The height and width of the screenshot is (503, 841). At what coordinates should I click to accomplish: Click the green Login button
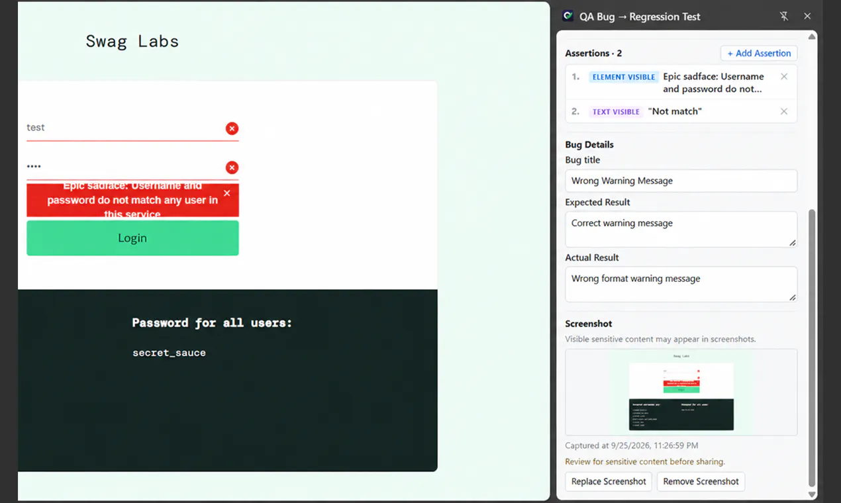coord(132,238)
